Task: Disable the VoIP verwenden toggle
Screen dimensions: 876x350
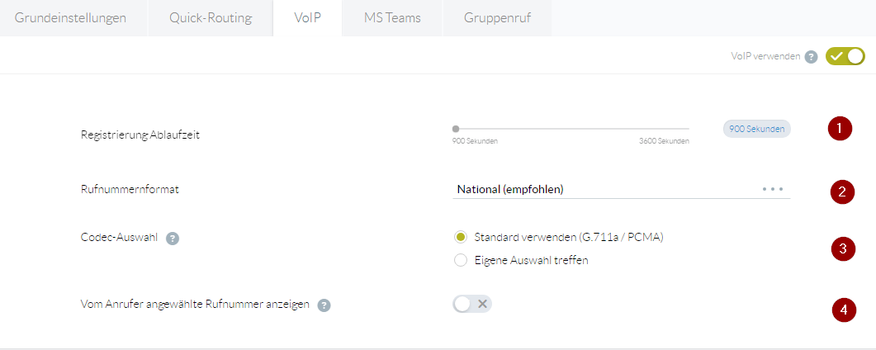Action: (845, 56)
